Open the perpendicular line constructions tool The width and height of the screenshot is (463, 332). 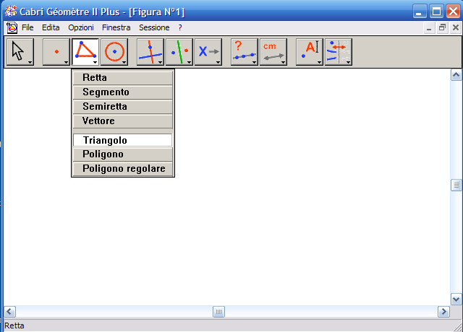pos(150,52)
